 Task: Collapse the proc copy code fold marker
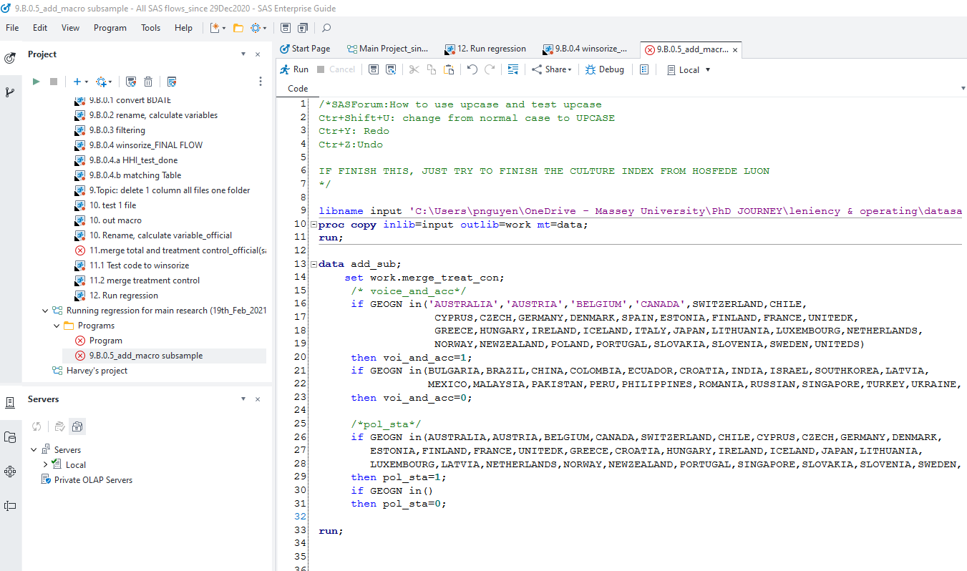click(314, 225)
